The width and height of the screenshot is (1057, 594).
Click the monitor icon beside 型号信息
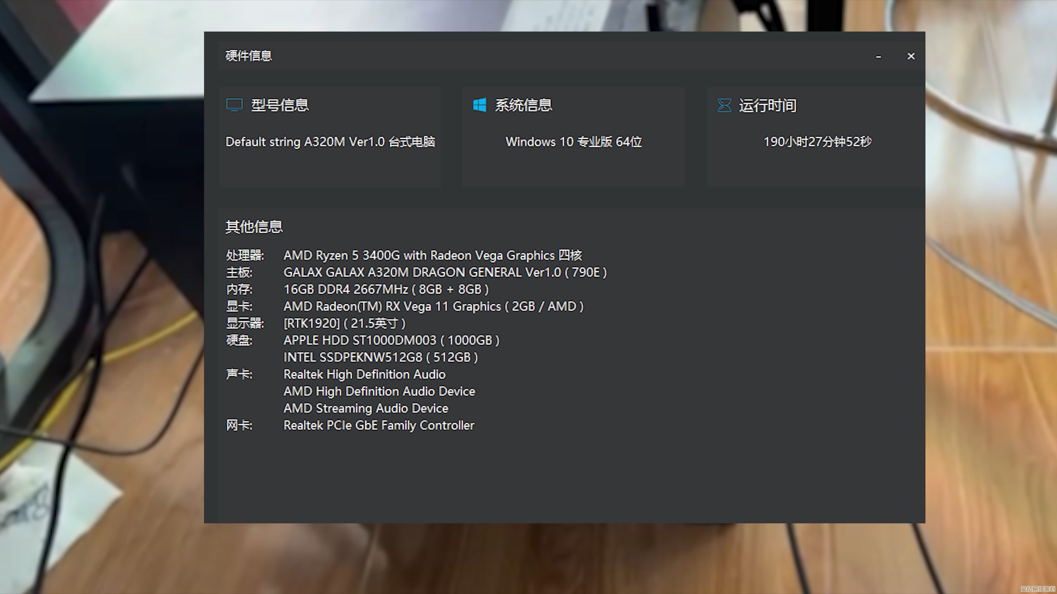[234, 105]
